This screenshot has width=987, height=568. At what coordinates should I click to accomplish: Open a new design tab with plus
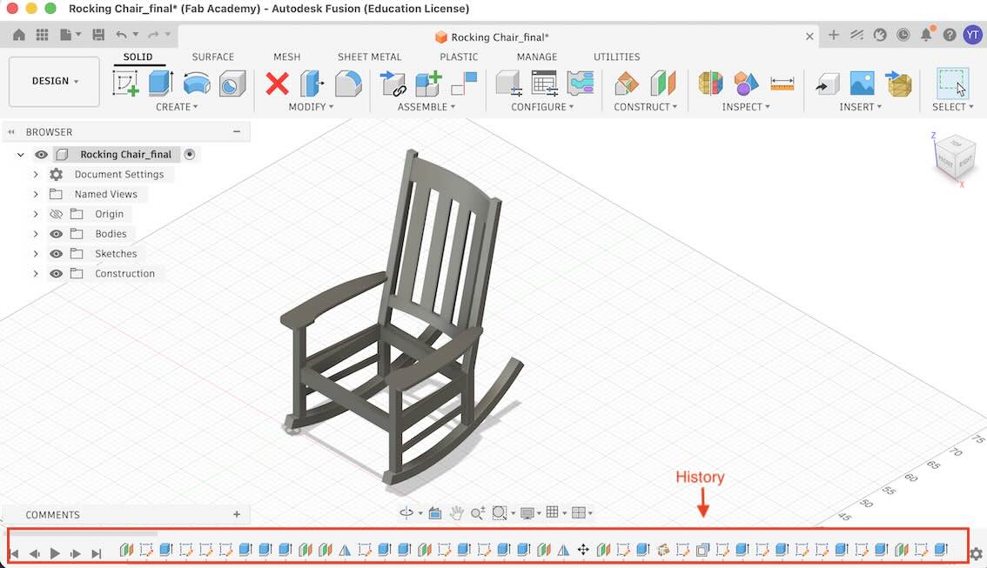point(834,35)
